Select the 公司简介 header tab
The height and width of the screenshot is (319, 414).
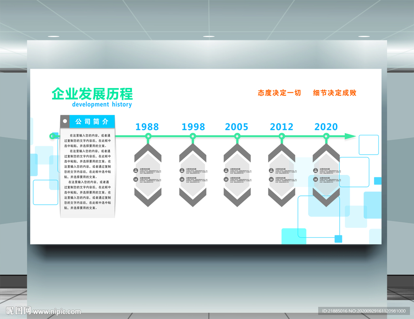click(x=92, y=122)
